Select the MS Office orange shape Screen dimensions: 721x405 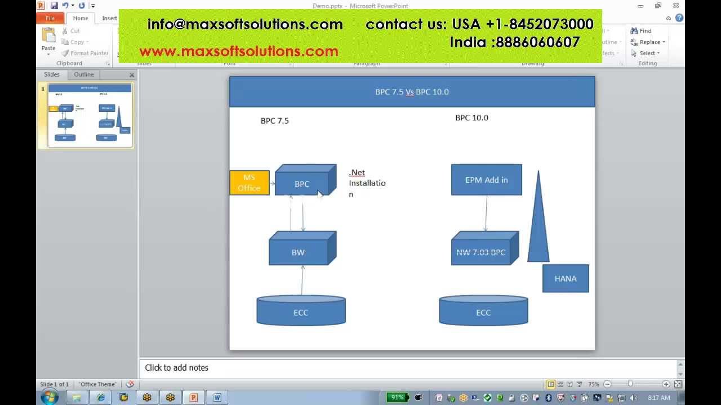(x=249, y=183)
